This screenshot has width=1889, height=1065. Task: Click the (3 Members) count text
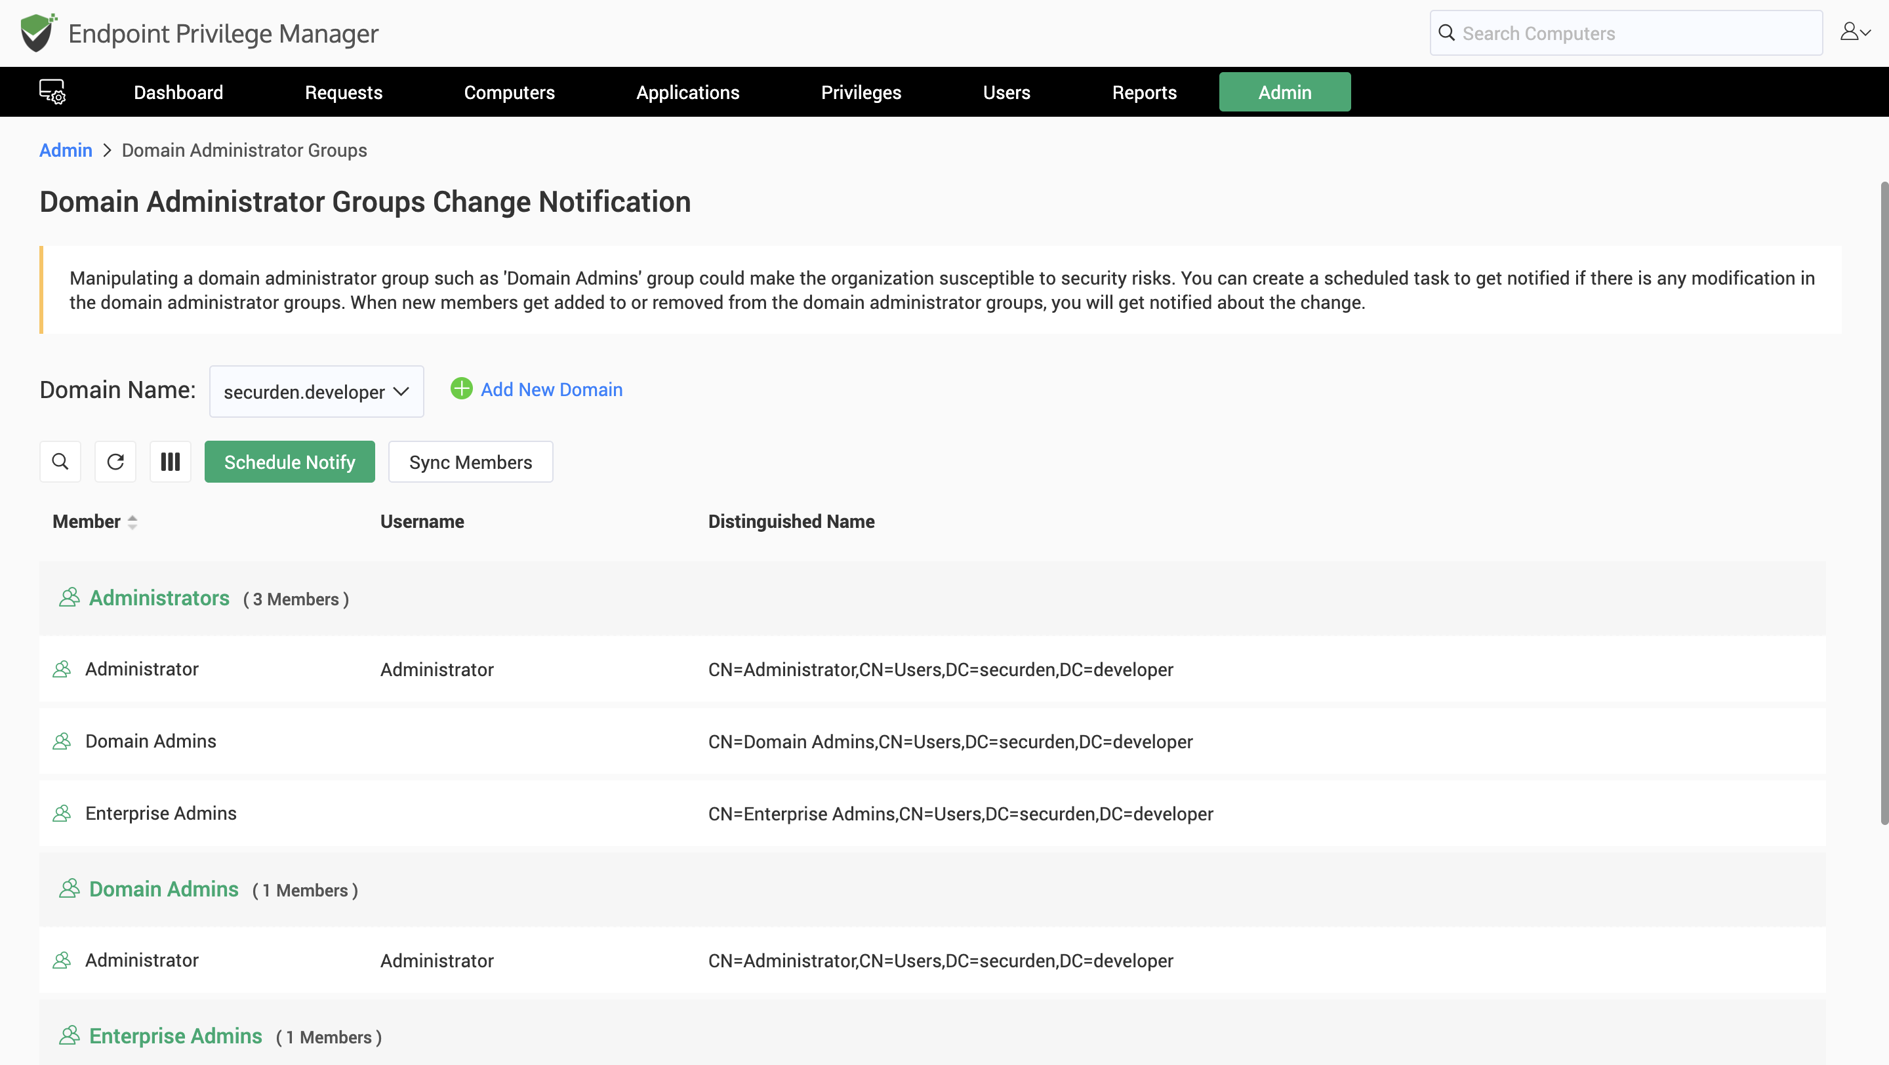pyautogui.click(x=296, y=599)
